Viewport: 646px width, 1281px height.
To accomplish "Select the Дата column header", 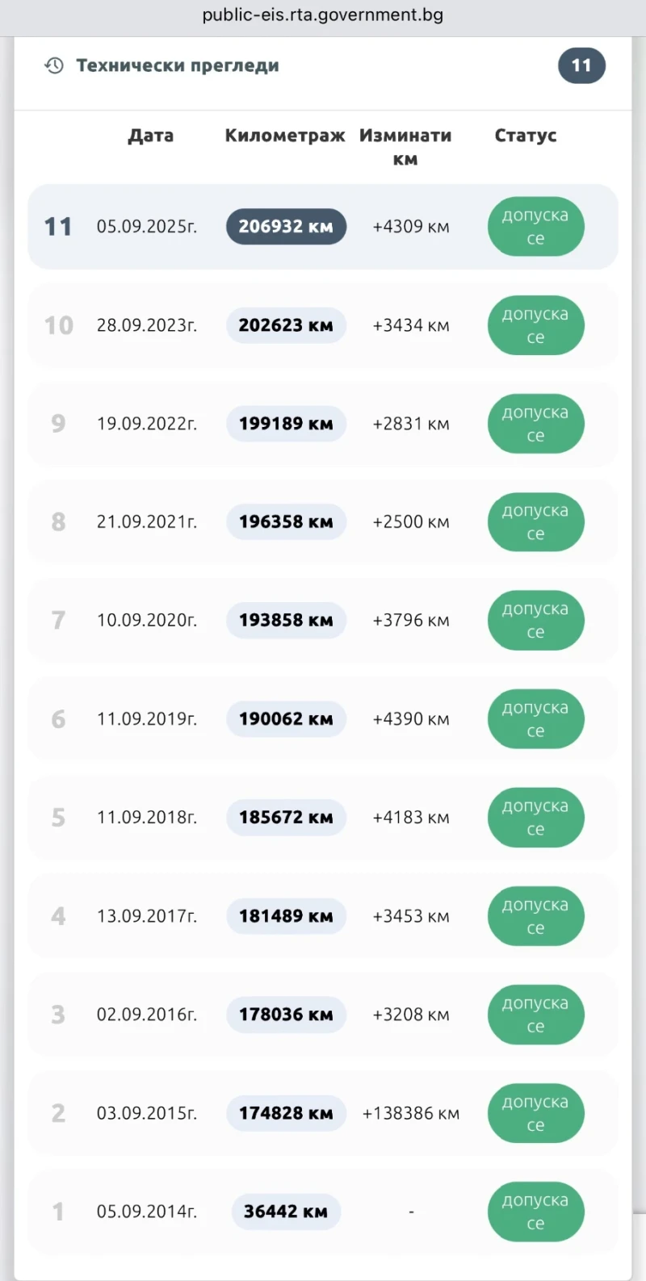I will pos(151,136).
